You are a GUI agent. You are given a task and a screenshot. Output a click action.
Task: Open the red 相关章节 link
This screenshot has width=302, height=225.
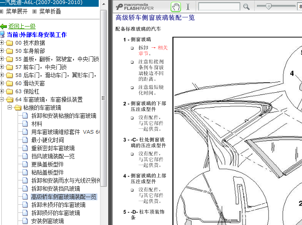coord(153,50)
